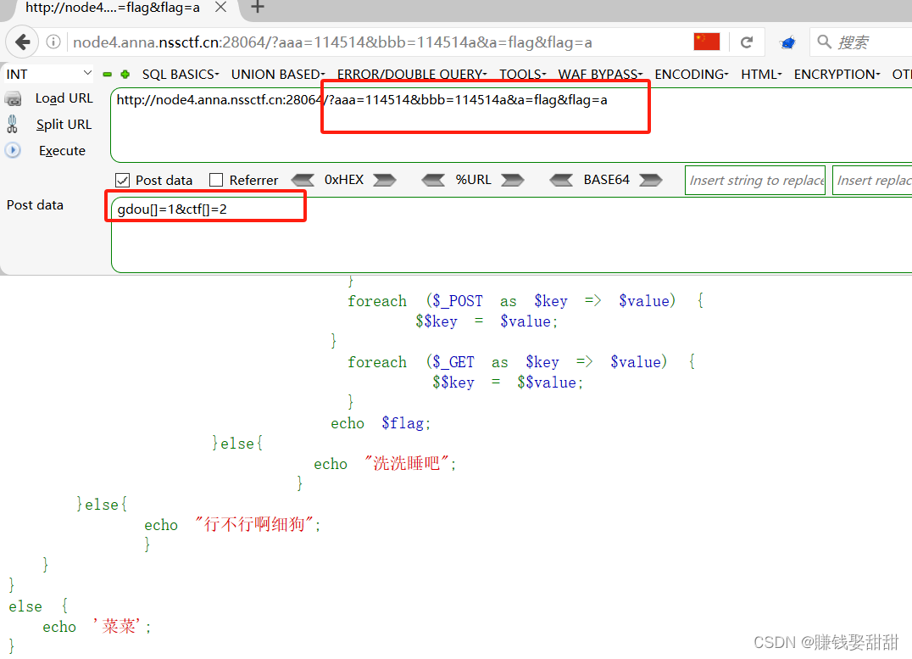The width and height of the screenshot is (912, 659).
Task: Click the browser back button
Action: tap(22, 42)
